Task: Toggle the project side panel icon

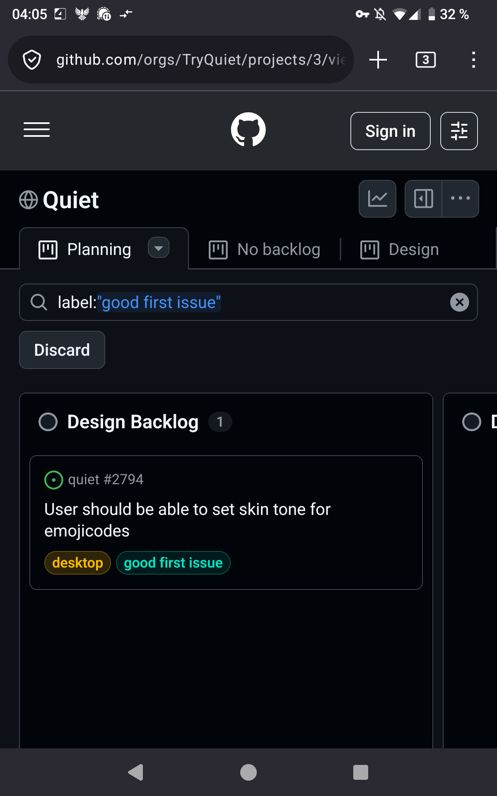Action: (423, 199)
